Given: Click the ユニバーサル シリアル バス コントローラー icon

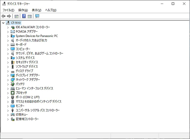Looking at the screenshot, I should point(13,110).
